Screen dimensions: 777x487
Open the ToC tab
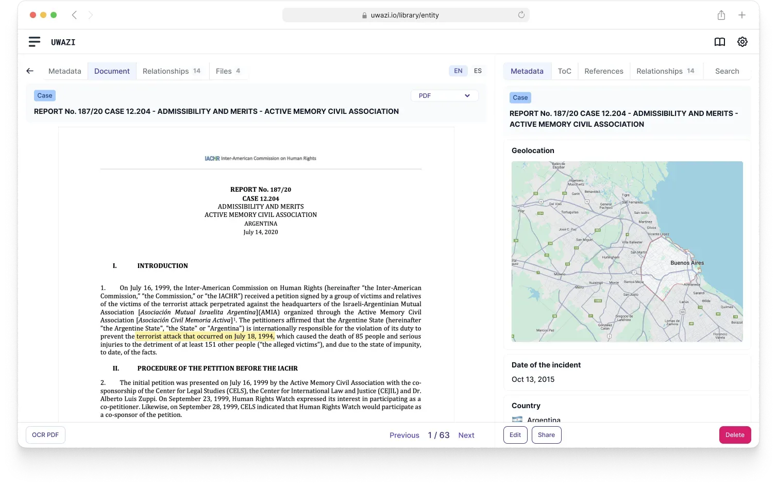(564, 71)
